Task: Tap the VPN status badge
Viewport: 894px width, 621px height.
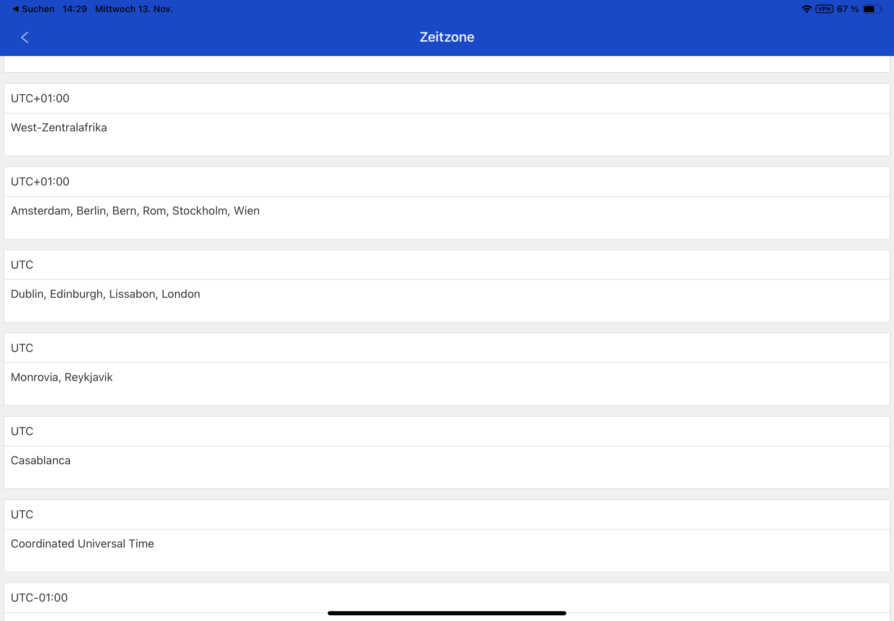Action: (824, 9)
